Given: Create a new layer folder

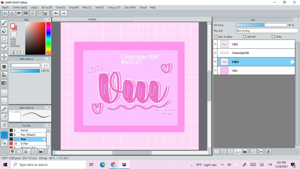Looking at the screenshot, I should click(x=245, y=152).
